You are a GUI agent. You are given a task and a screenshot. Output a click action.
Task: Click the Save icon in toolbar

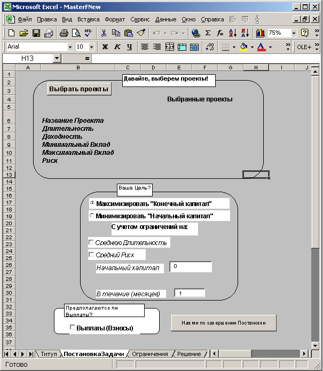36,33
